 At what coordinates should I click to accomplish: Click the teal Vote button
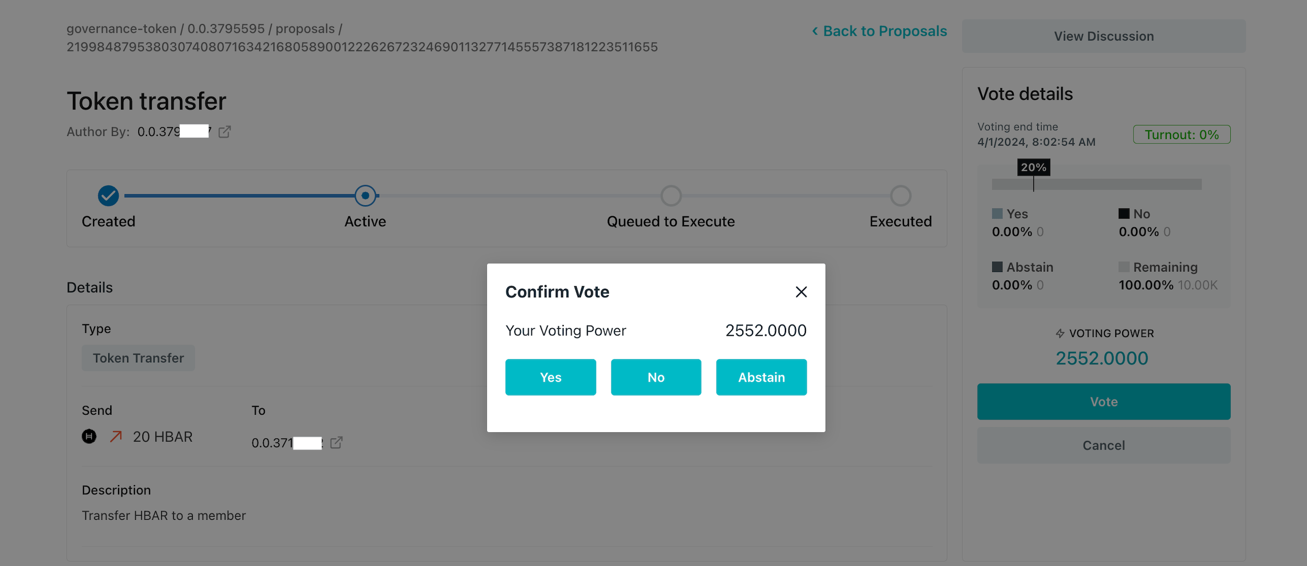(x=1104, y=402)
